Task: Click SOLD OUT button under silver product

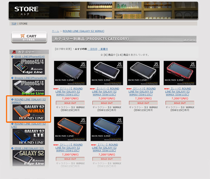Action: 107,103
